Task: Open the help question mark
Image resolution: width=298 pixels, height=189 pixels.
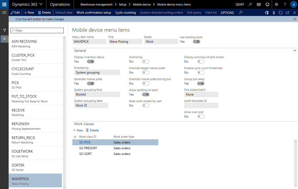Action: 285,4
